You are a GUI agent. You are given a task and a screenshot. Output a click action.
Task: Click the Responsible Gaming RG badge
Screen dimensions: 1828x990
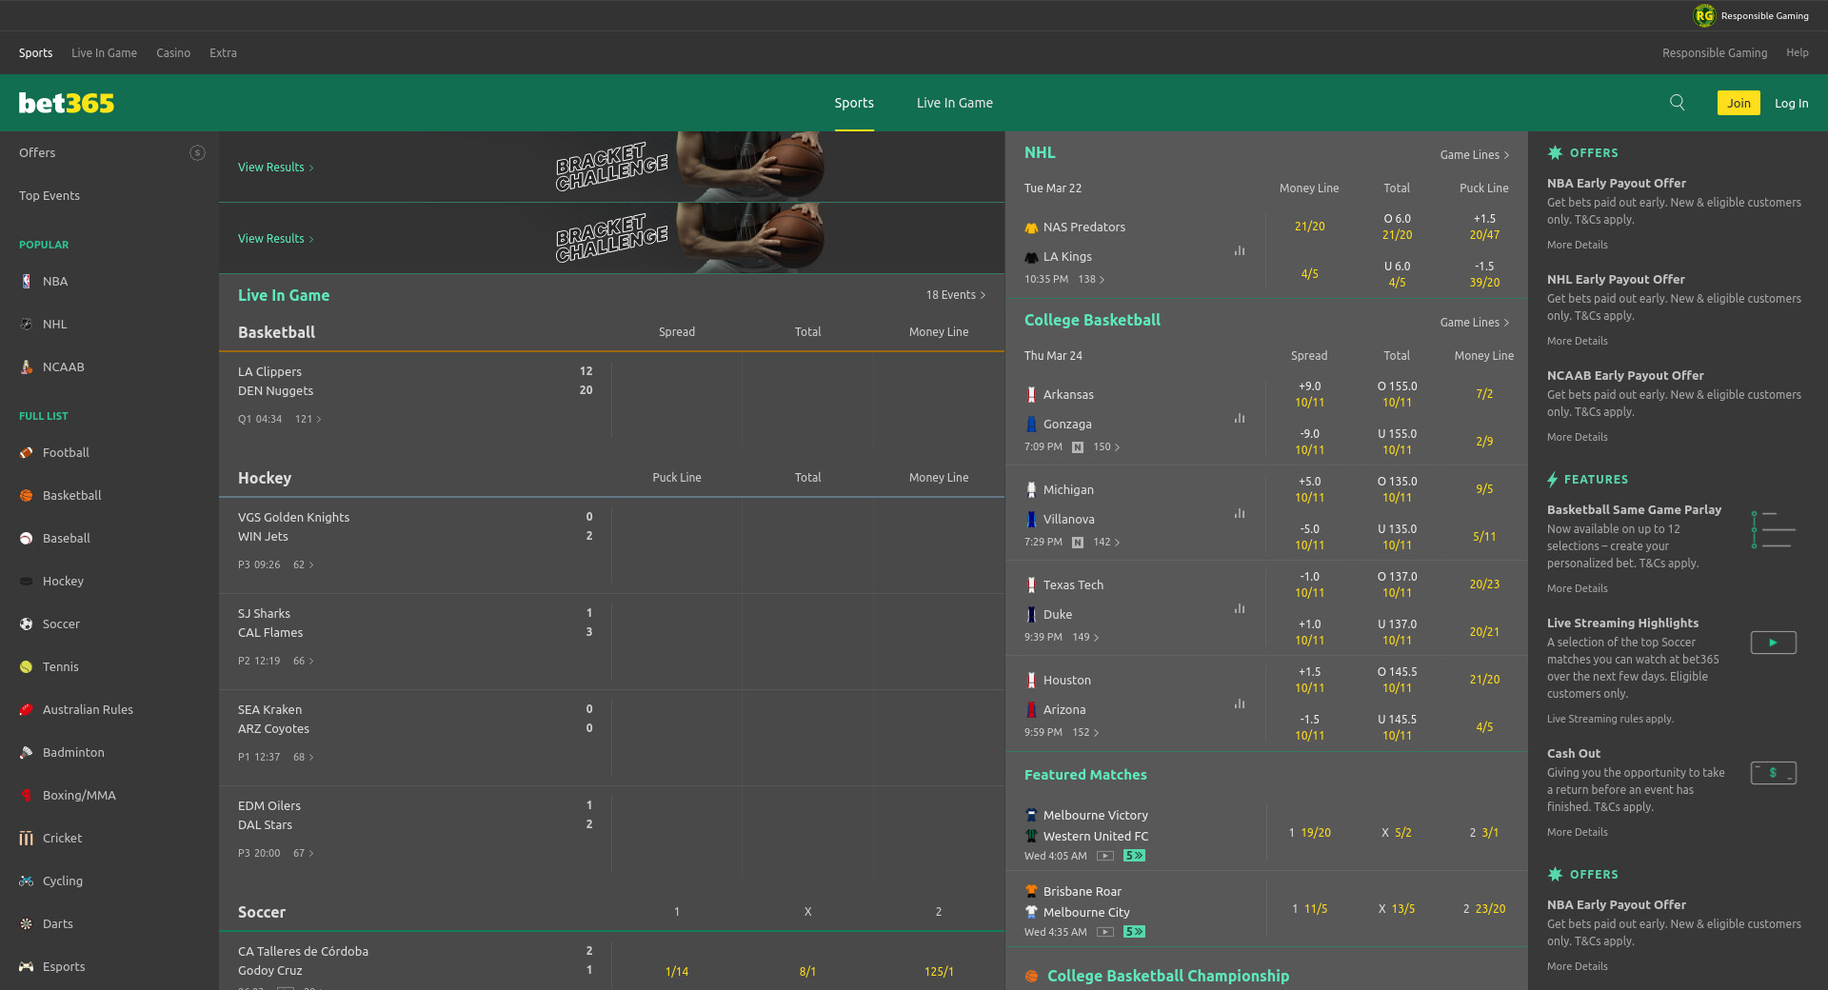tap(1703, 15)
